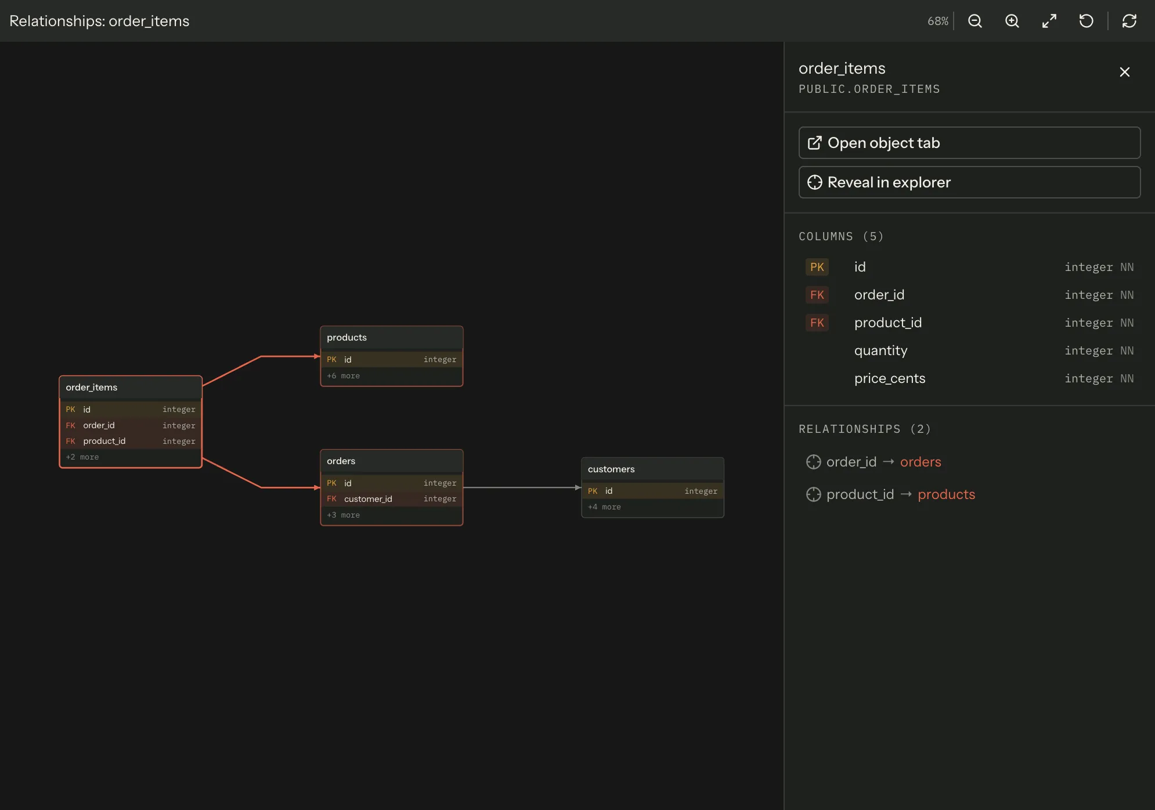Click the target icon beside order_id relationship
The width and height of the screenshot is (1155, 810).
tap(814, 462)
